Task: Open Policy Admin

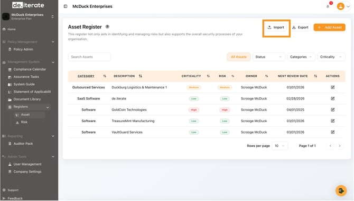Action: pos(21,49)
